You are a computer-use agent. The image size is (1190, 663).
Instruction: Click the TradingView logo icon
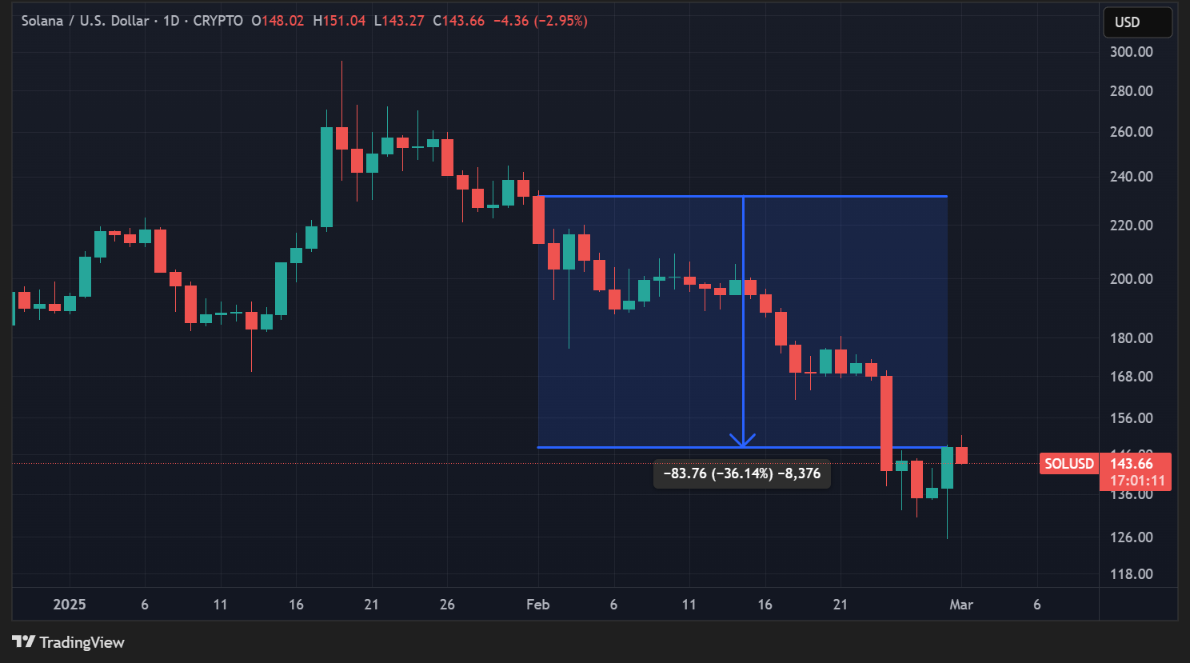[x=24, y=641]
